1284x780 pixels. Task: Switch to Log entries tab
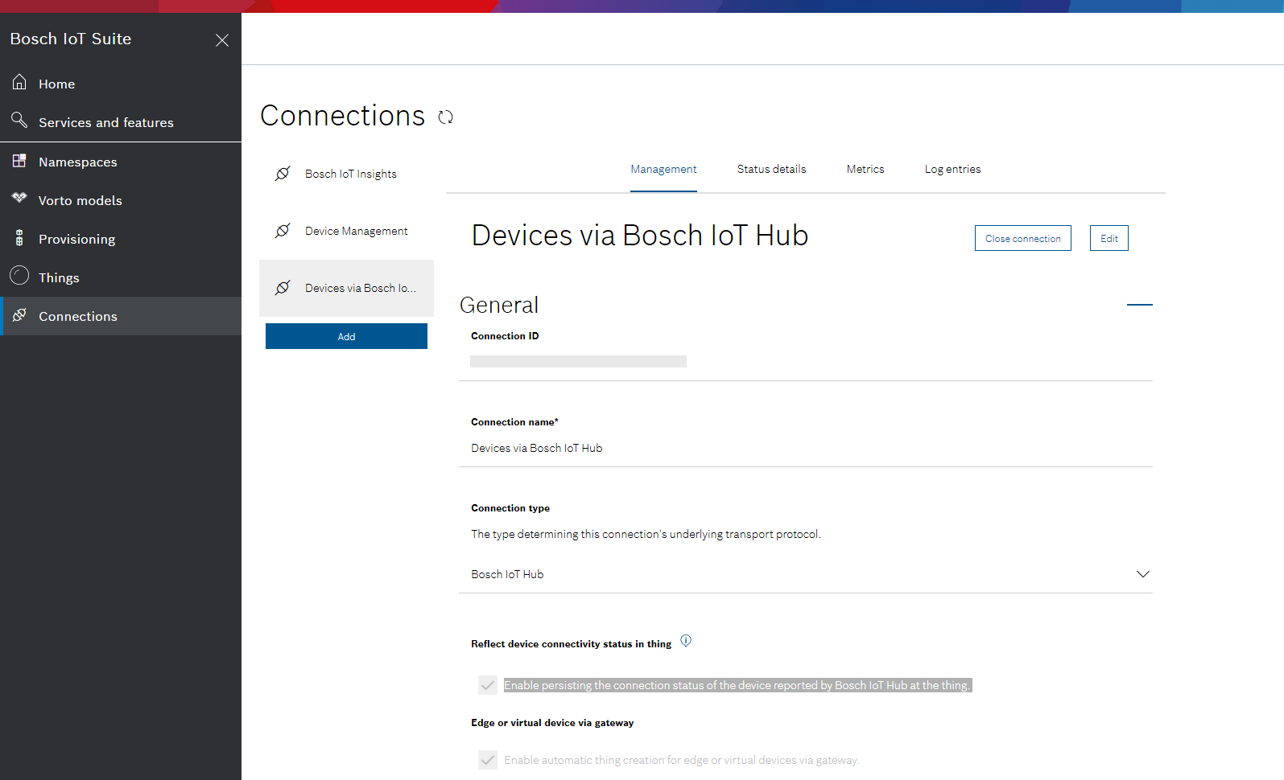(952, 169)
